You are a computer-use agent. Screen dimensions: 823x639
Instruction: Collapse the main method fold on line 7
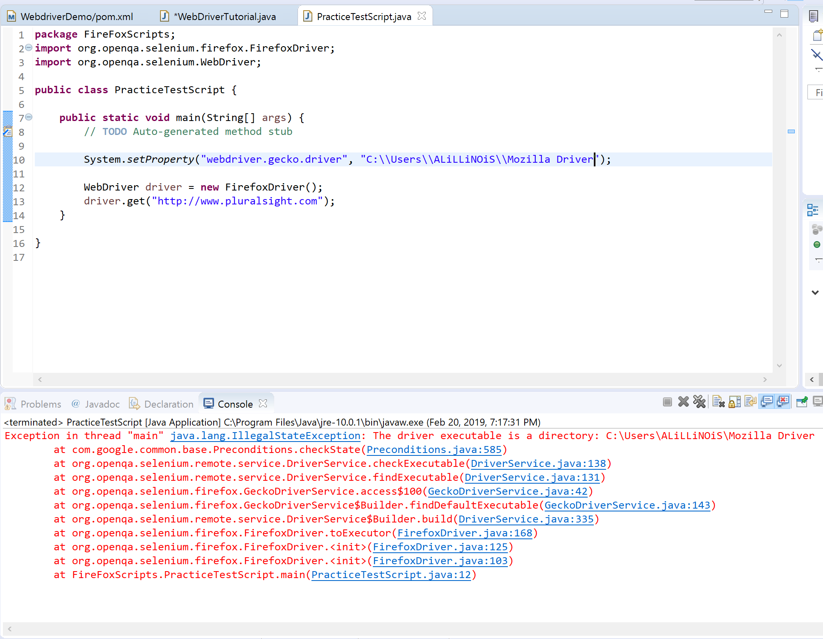point(28,117)
